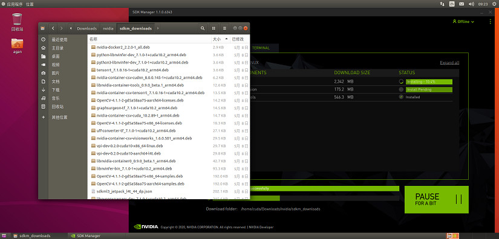Open 位置 menu in top panel
Screen dimensions: 499x239
click(x=30, y=4)
